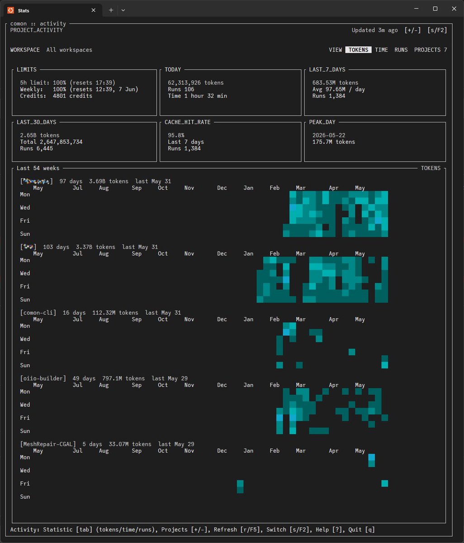Click the Ubuntu icon in the Stats tab
The image size is (464, 543).
point(10,10)
